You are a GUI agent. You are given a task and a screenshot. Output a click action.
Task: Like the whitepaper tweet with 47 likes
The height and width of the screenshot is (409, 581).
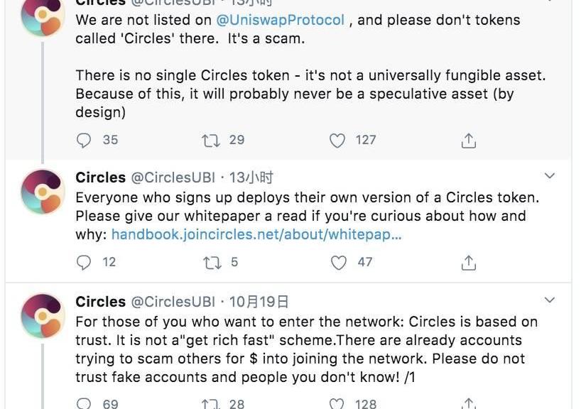(339, 263)
